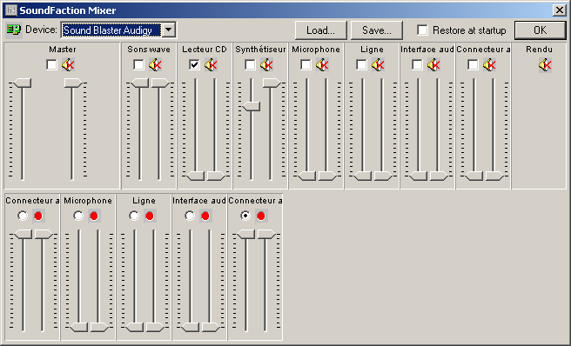Tick the checkbox under playback Microphone

click(306, 65)
